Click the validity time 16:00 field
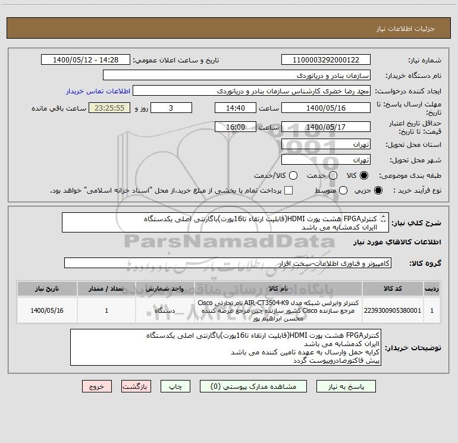The width and height of the screenshot is (458, 443). tap(236, 127)
